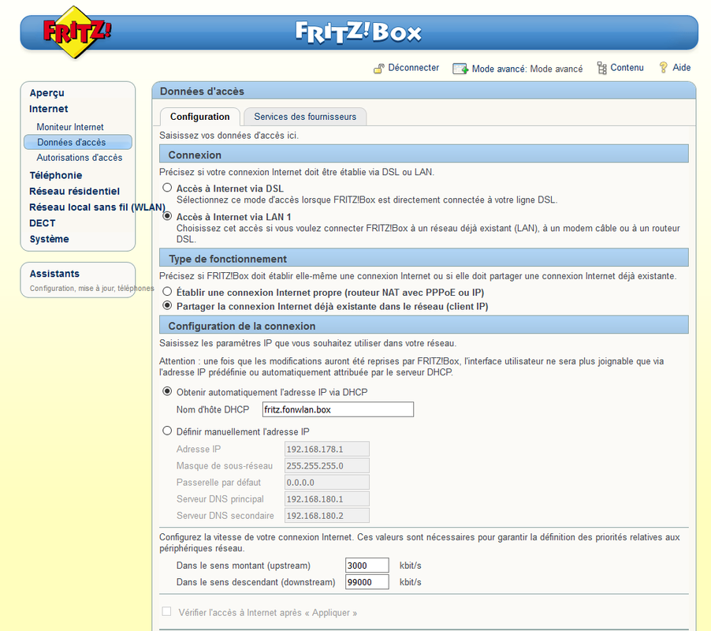The width and height of the screenshot is (711, 631).
Task: Click the Type de fonctionnement header
Action: [x=423, y=258]
